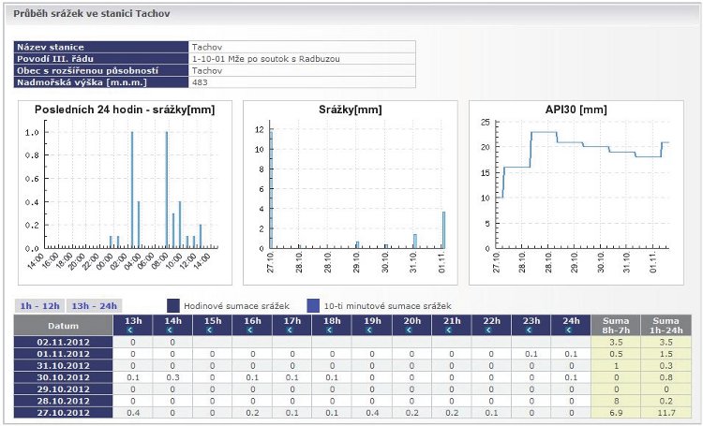Switch to the 13h - 24h tab
The width and height of the screenshot is (703, 426).
point(93,305)
